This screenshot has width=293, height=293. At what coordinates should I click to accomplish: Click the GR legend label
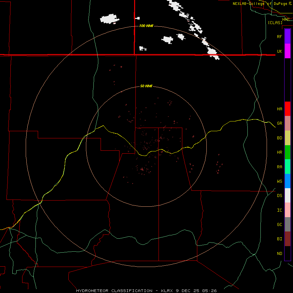pyautogui.click(x=279, y=123)
